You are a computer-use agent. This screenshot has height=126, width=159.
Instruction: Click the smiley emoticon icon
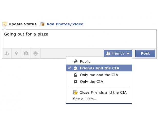pos(35,53)
